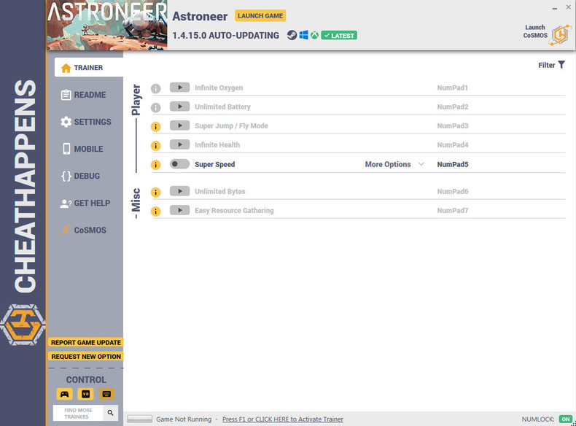Click the info icon beside Infinite Oxygen
Image resolution: width=576 pixels, height=426 pixels.
tap(156, 88)
